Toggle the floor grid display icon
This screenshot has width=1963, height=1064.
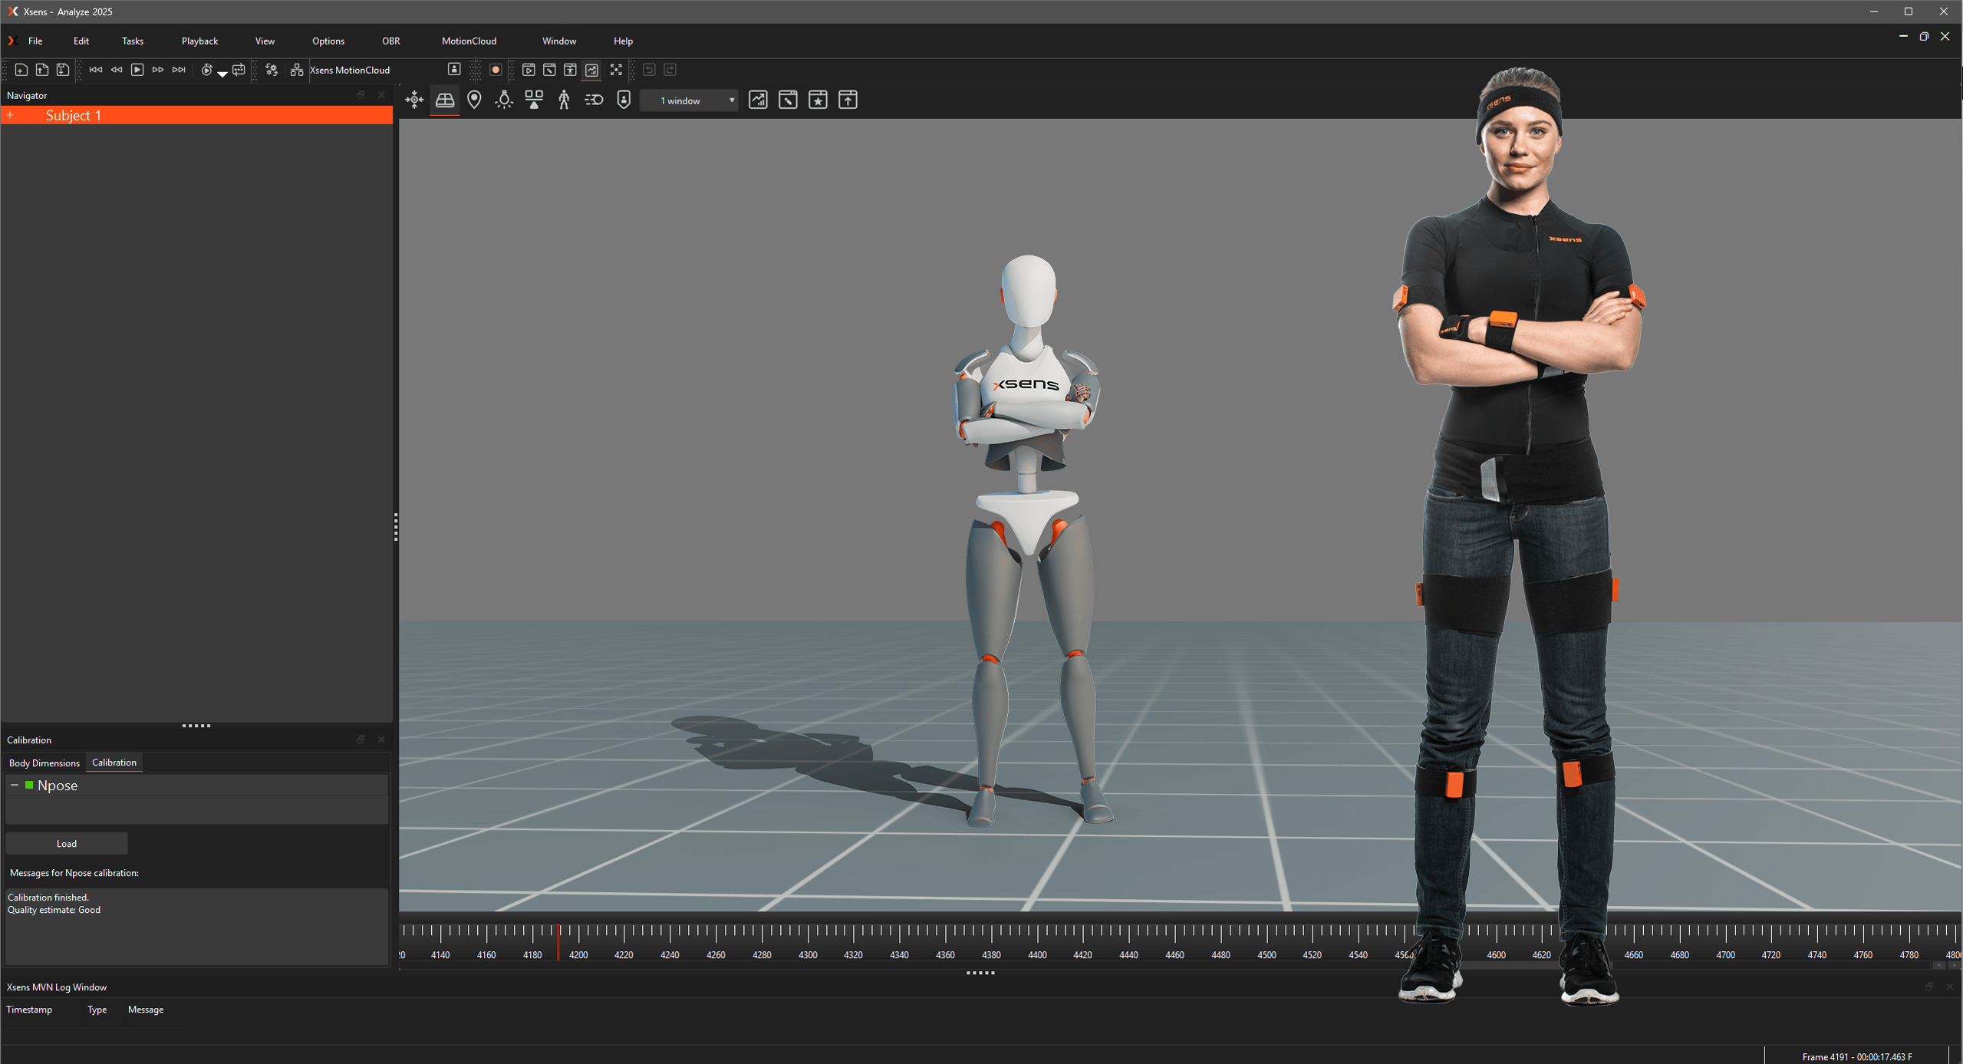click(x=445, y=100)
